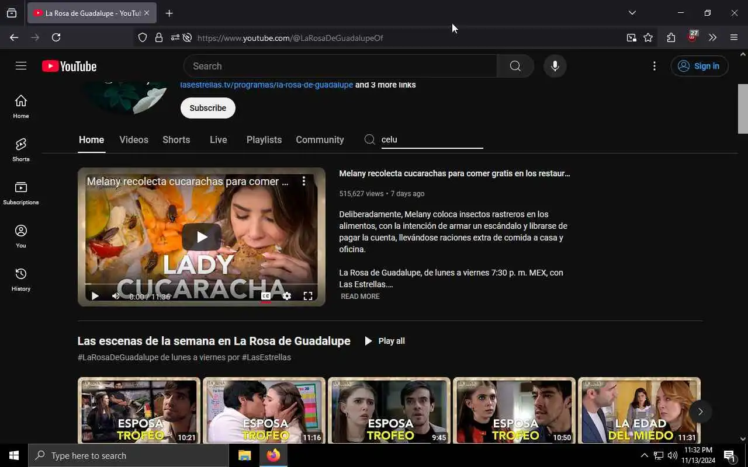Switch to the Community tab
Viewport: 748px width, 467px height.
click(x=320, y=140)
